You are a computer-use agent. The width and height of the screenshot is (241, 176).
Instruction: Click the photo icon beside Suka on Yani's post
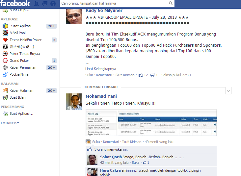click(x=88, y=142)
